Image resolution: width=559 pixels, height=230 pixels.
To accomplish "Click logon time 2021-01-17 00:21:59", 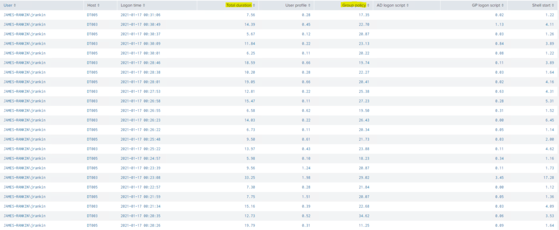I will [140, 196].
